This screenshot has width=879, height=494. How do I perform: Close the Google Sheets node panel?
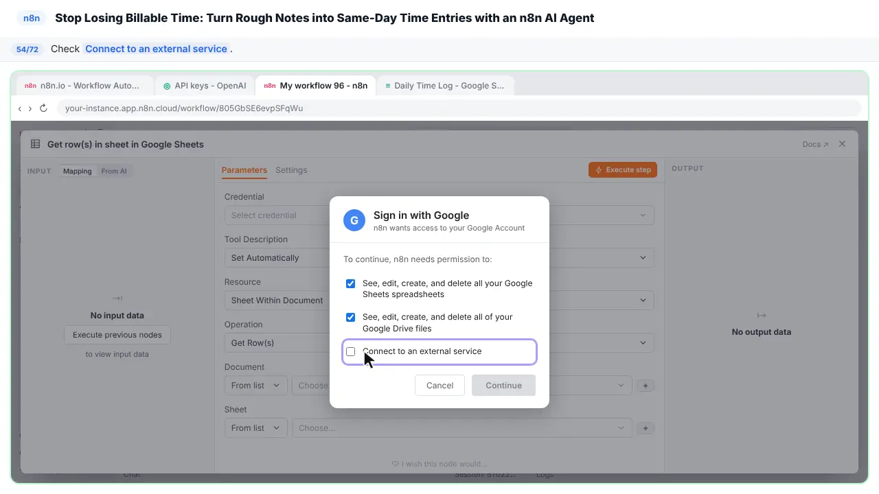pos(842,144)
